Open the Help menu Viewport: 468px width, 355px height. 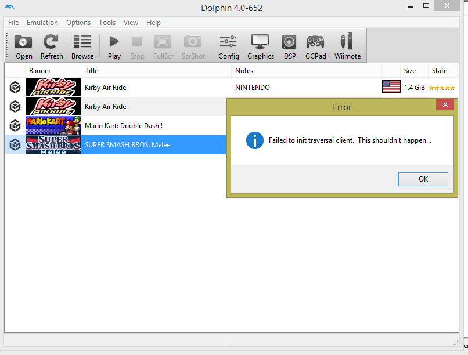(153, 23)
